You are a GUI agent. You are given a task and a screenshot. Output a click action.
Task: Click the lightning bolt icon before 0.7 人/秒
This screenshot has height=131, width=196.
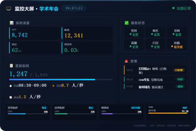click(53, 86)
